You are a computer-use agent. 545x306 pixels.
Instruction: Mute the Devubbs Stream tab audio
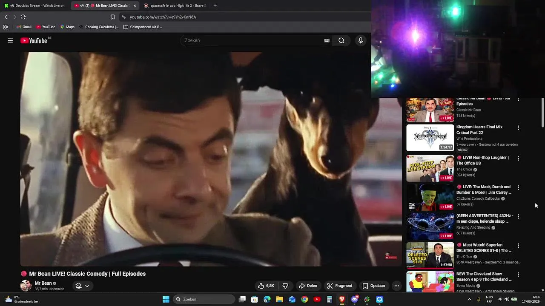tap(11, 6)
